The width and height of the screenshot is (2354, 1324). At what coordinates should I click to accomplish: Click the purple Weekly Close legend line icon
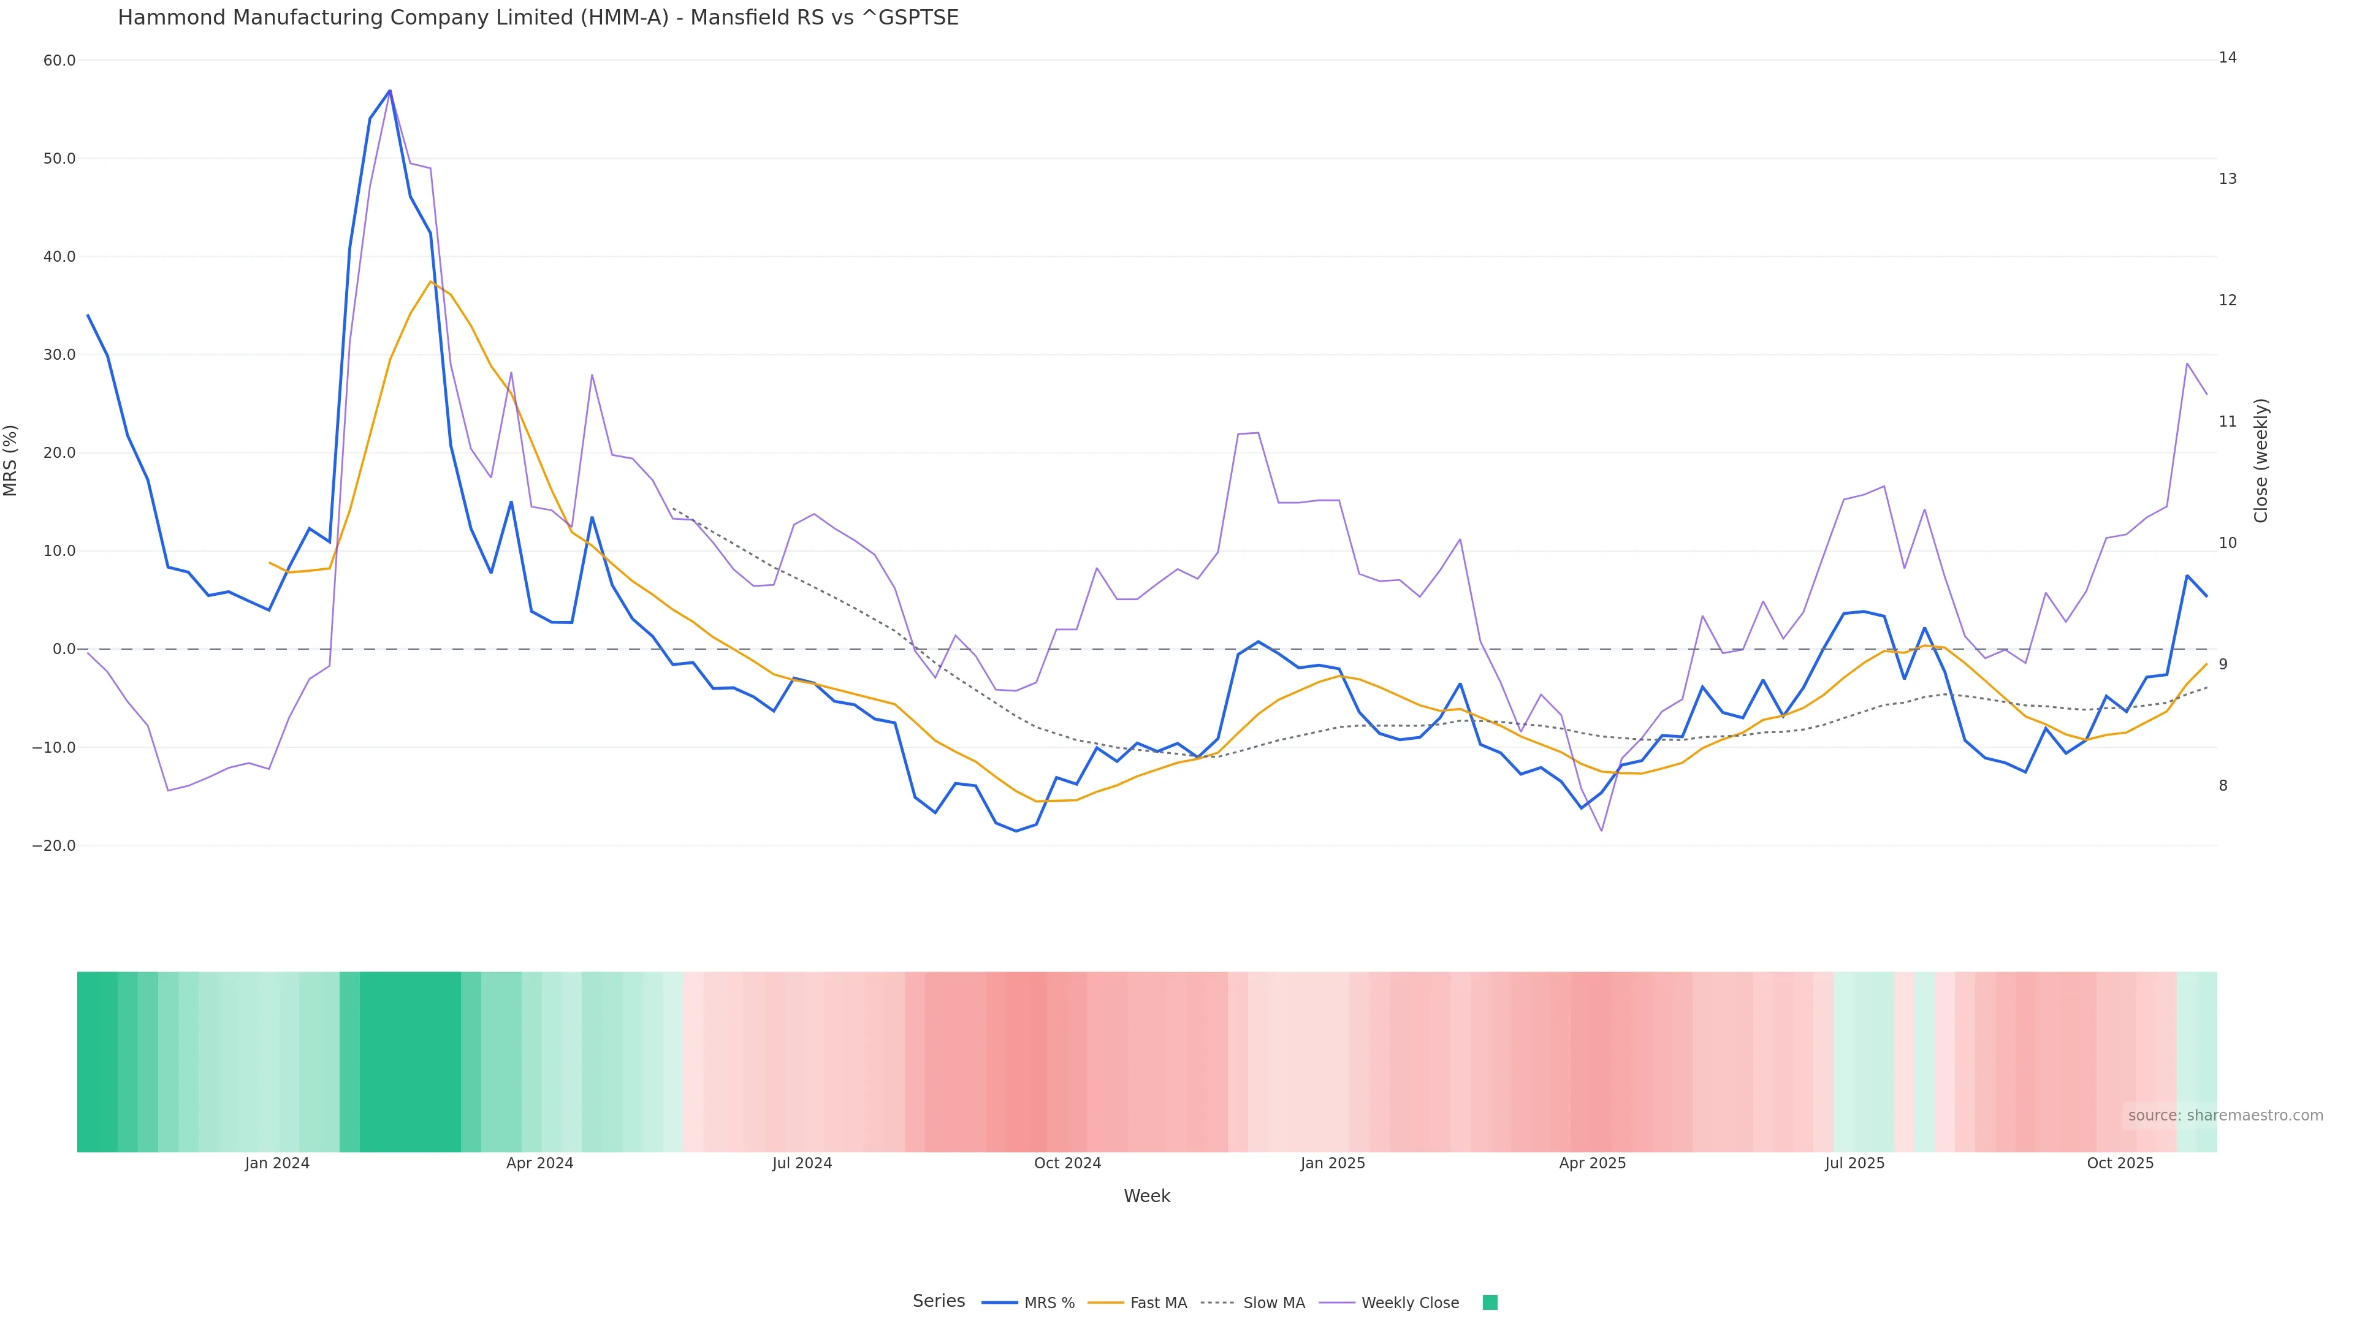(1337, 1303)
